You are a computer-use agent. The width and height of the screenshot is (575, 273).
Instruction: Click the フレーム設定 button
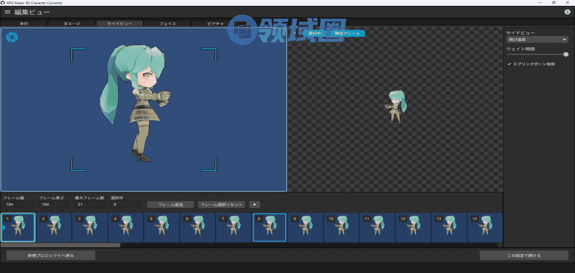coord(170,205)
